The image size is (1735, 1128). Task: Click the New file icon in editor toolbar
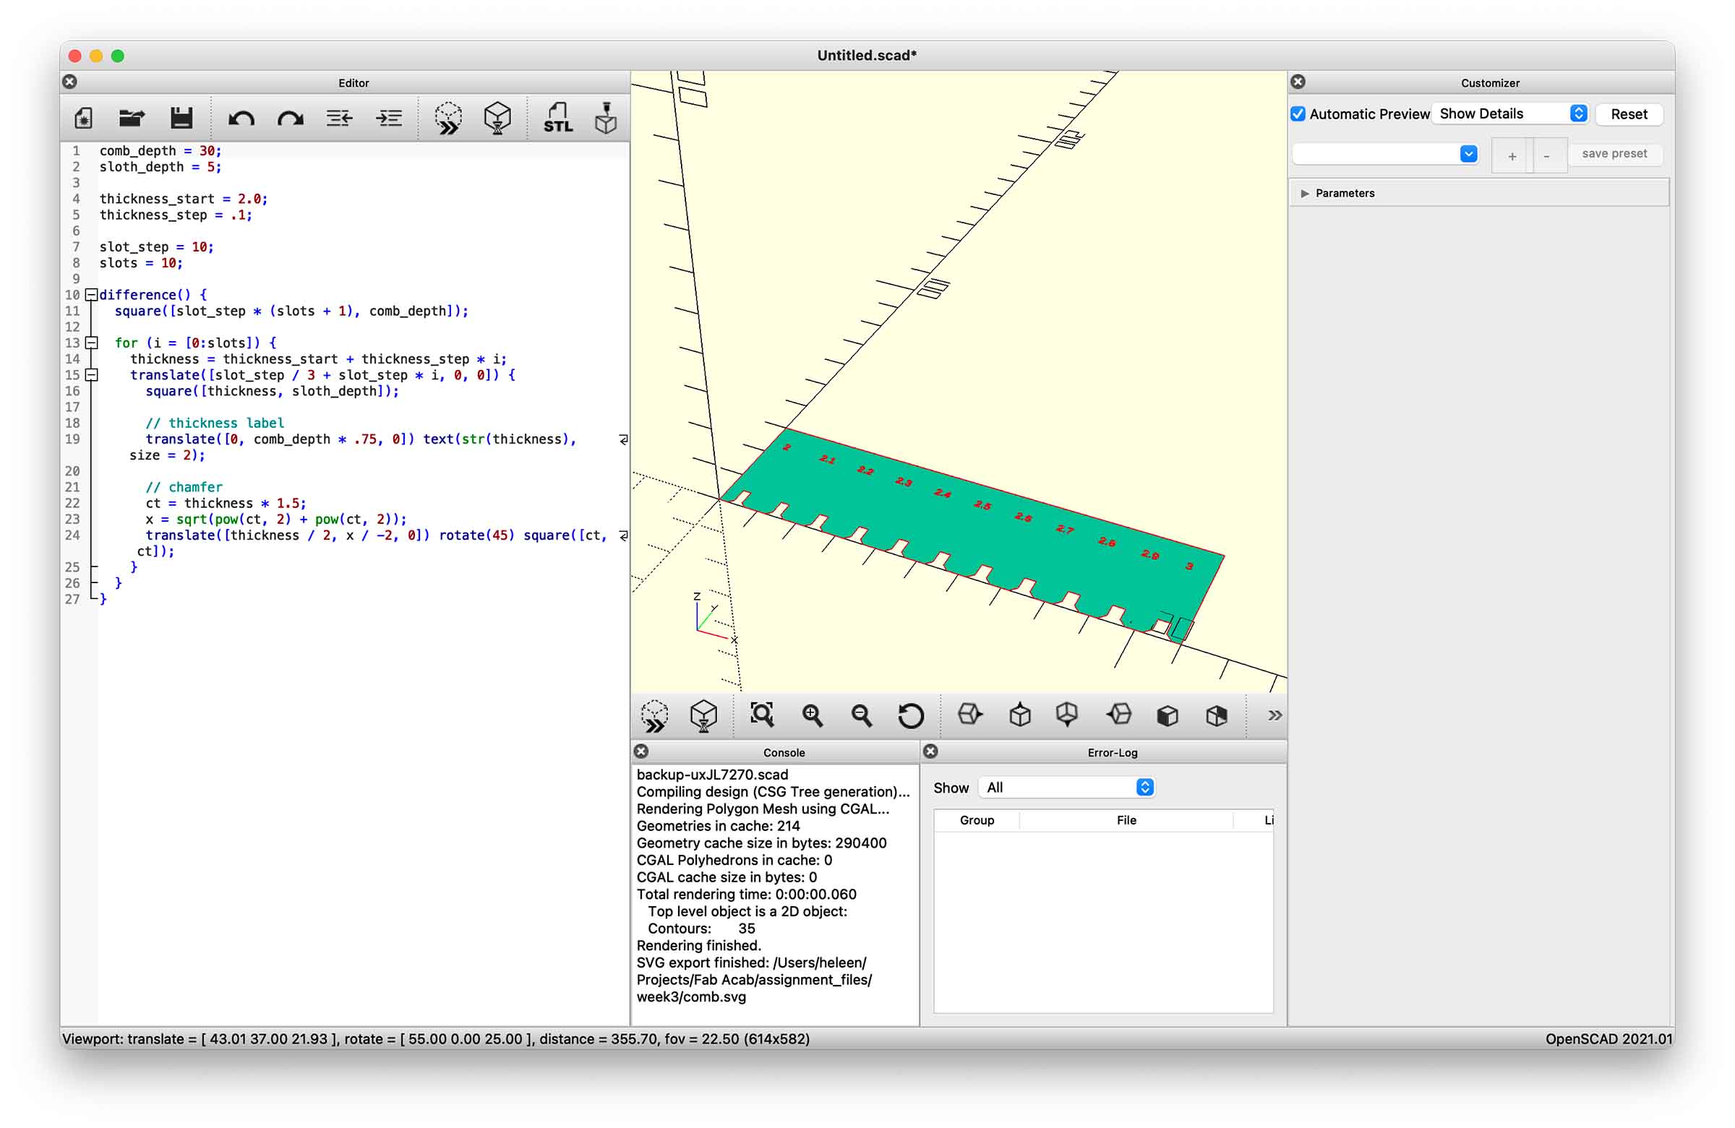[83, 118]
